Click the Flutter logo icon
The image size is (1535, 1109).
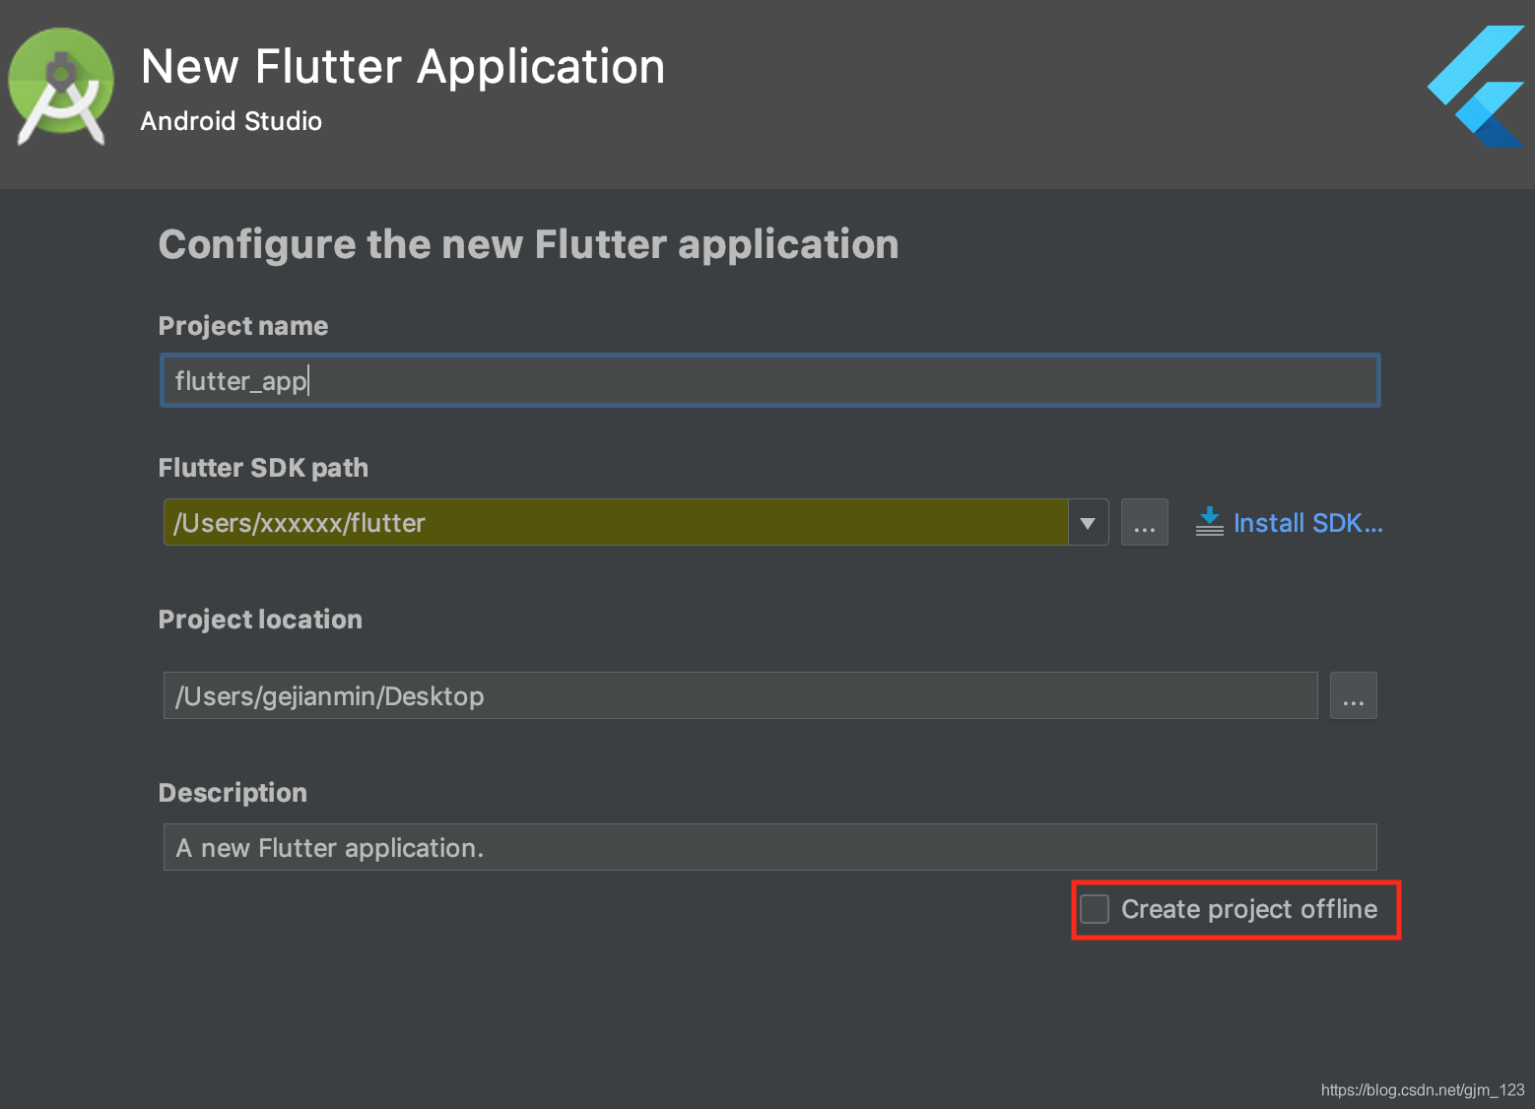tap(1478, 87)
